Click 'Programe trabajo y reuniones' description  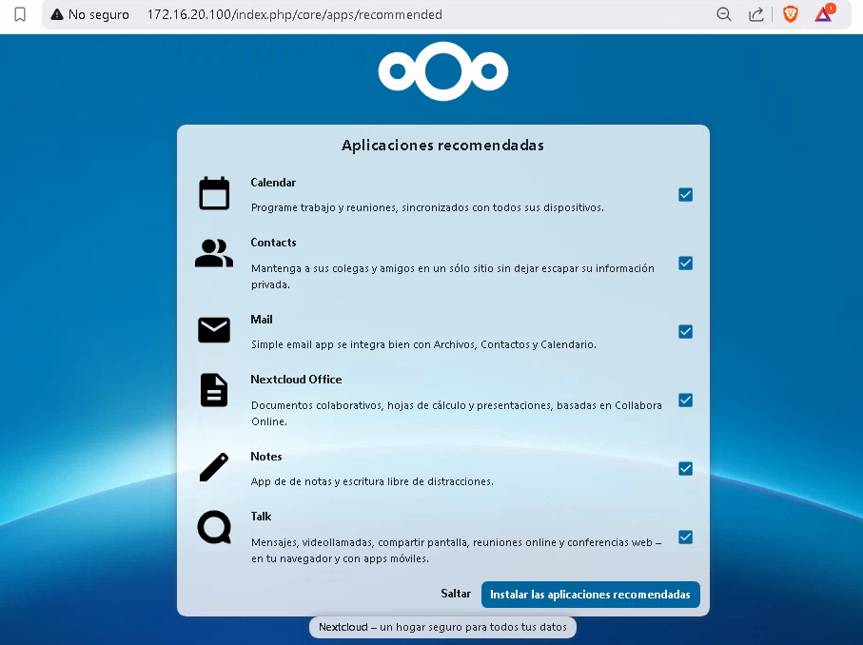point(427,207)
